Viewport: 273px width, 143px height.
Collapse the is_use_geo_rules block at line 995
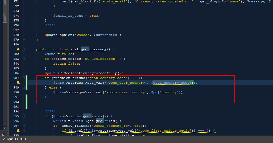coord(23,116)
